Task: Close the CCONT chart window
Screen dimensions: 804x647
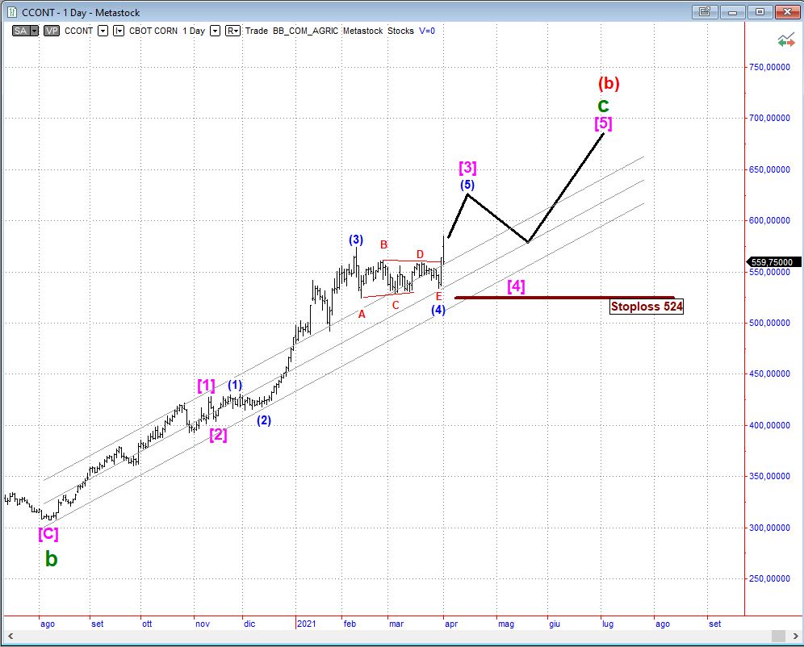Action: point(788,12)
